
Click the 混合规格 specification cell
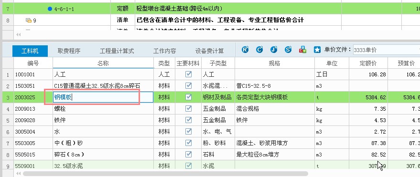[x=275, y=109]
